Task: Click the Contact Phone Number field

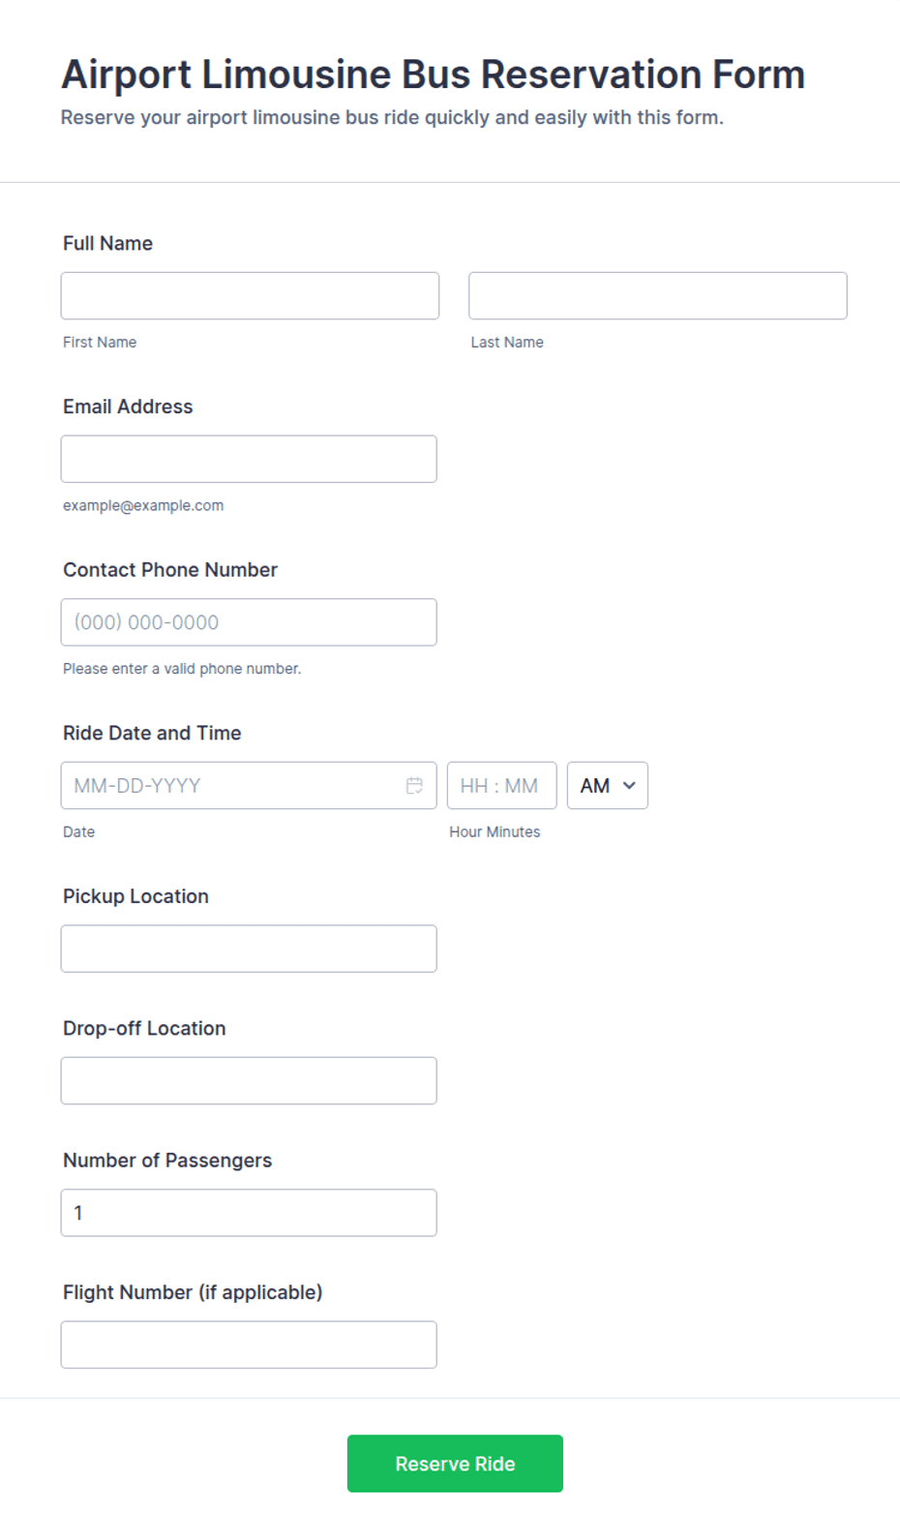Action: click(249, 622)
